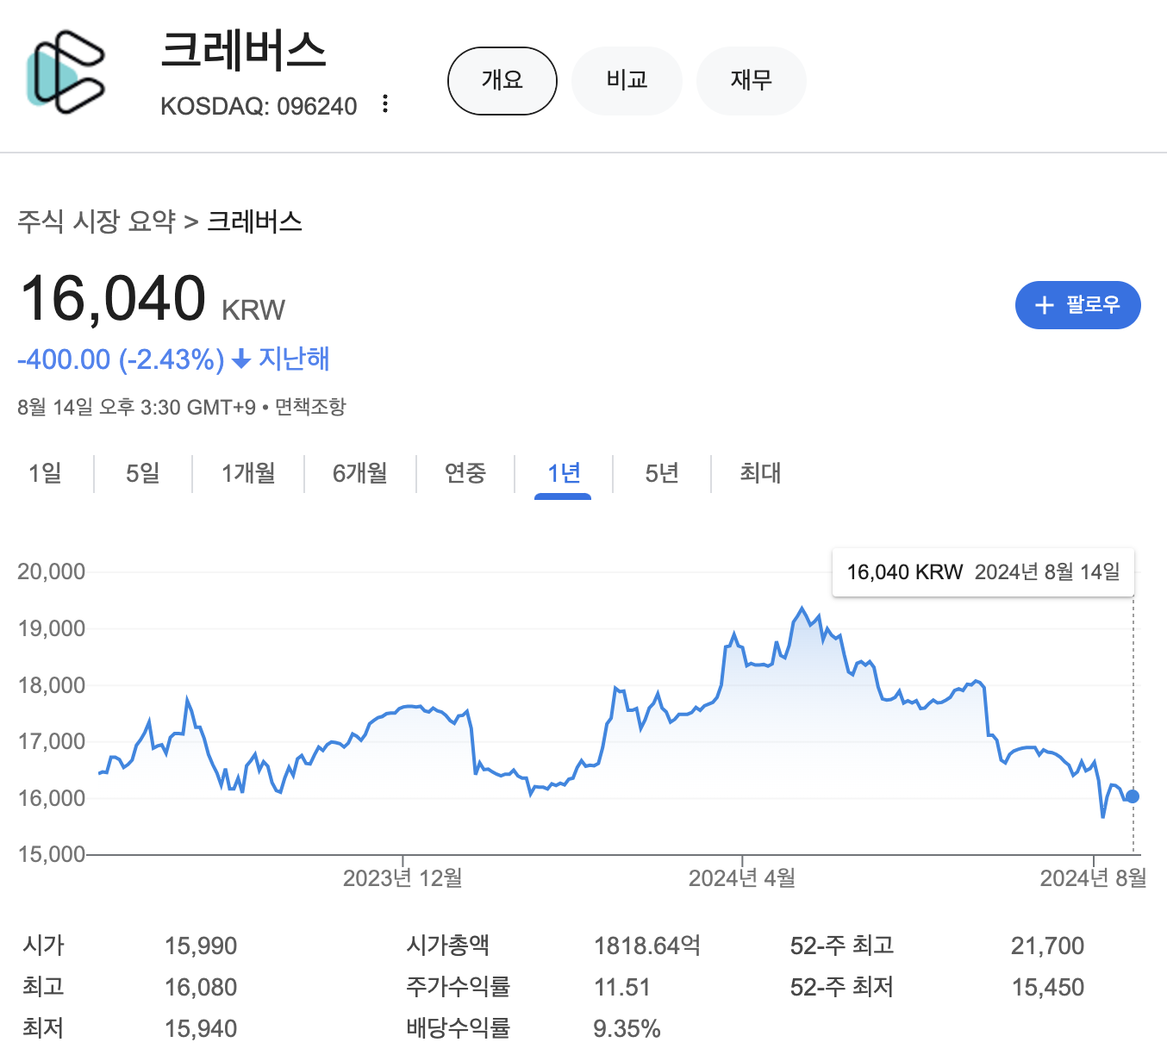Follow the stock with 팔로우 button
This screenshot has width=1167, height=1055.
pyautogui.click(x=1077, y=305)
